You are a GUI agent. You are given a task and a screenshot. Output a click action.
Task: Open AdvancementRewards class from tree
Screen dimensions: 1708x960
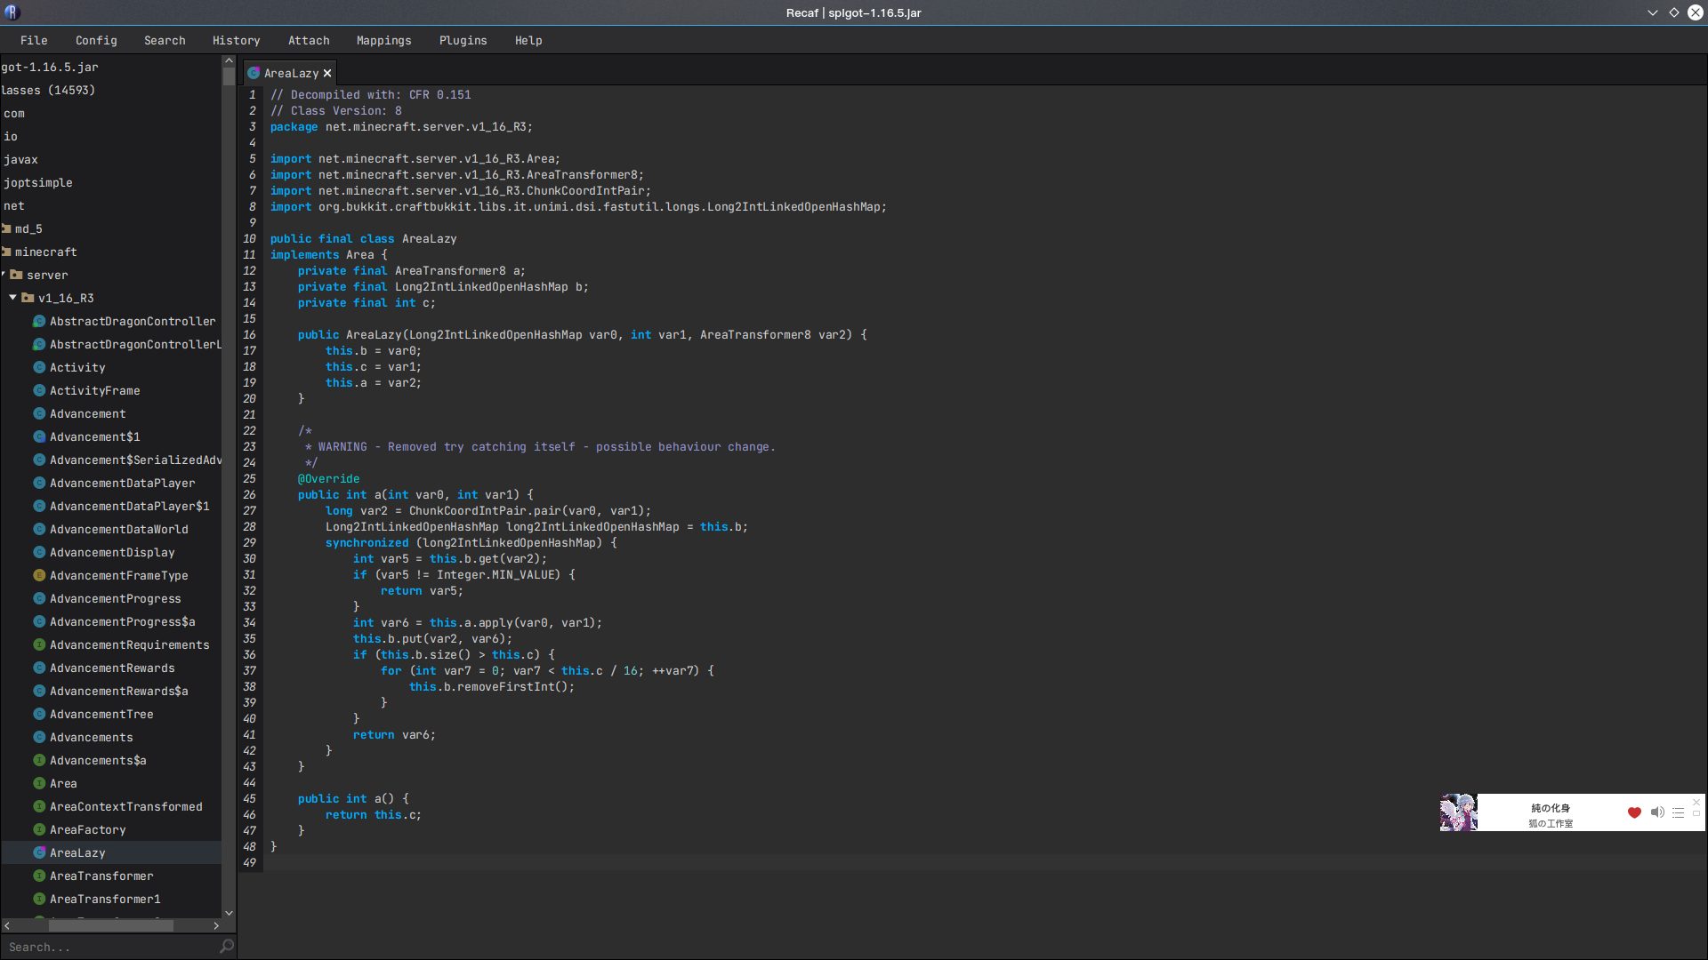[112, 668]
